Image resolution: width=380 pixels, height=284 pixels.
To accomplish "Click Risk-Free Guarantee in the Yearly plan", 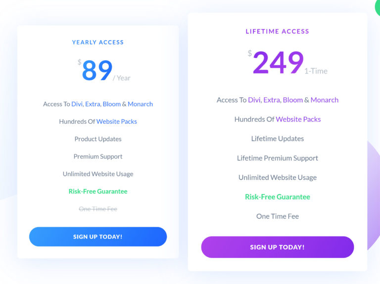I will click(x=98, y=191).
